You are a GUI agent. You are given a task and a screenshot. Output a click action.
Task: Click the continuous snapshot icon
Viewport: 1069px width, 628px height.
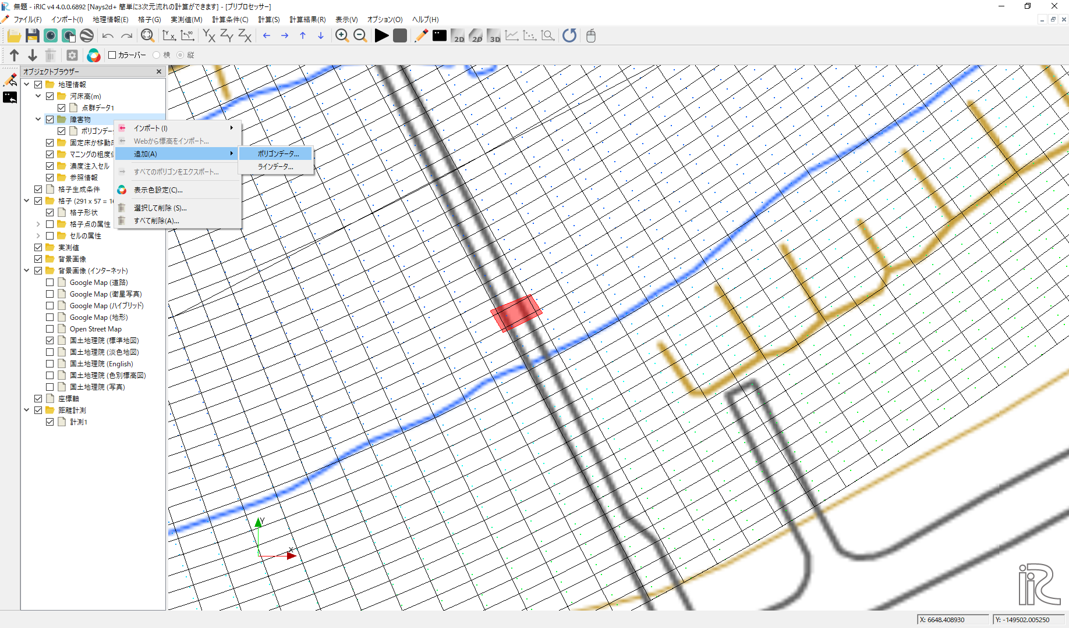[x=69, y=36]
